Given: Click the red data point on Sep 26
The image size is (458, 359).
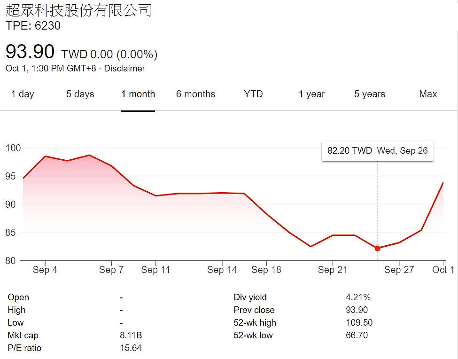Looking at the screenshot, I should [x=377, y=248].
